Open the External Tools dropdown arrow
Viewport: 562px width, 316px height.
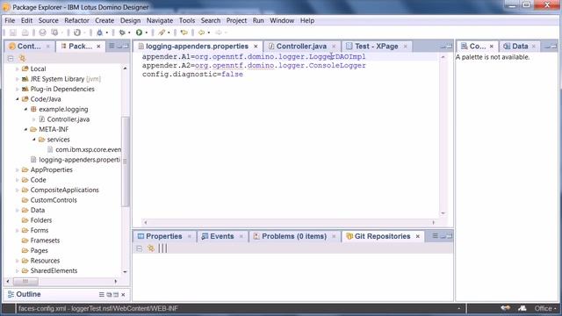coord(169,33)
